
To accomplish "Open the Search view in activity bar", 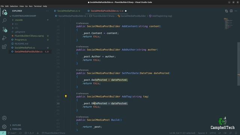I will (x=4, y=20).
